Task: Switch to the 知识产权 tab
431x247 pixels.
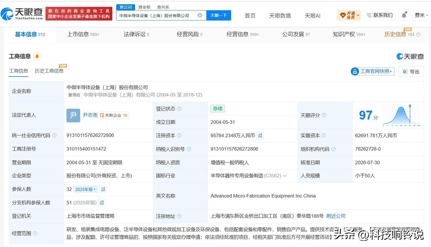Action: click(x=349, y=34)
